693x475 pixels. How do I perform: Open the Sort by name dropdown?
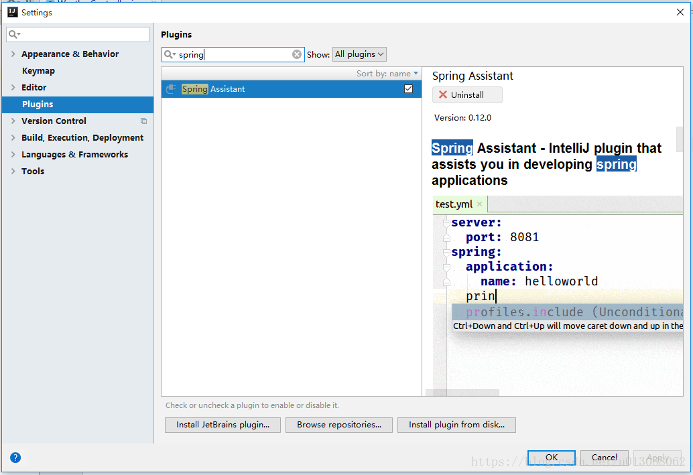pos(387,74)
